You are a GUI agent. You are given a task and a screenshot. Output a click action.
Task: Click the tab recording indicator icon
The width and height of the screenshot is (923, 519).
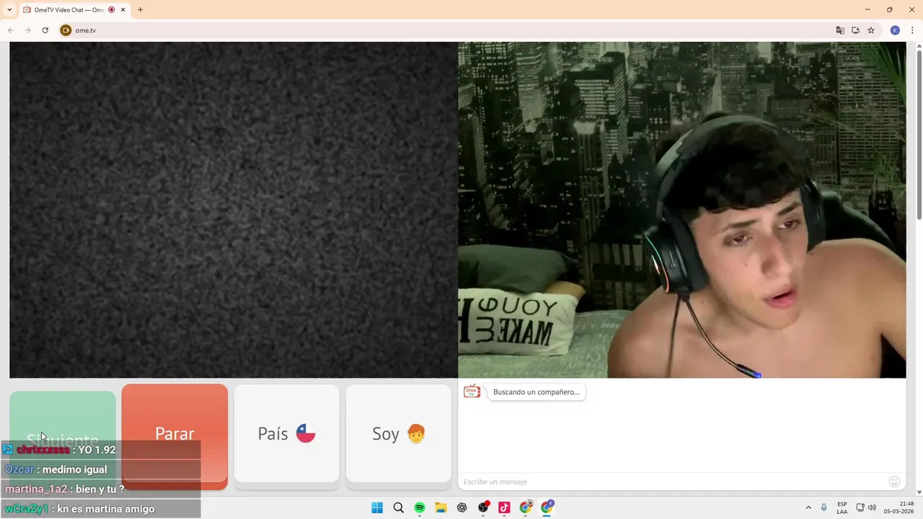coord(112,10)
